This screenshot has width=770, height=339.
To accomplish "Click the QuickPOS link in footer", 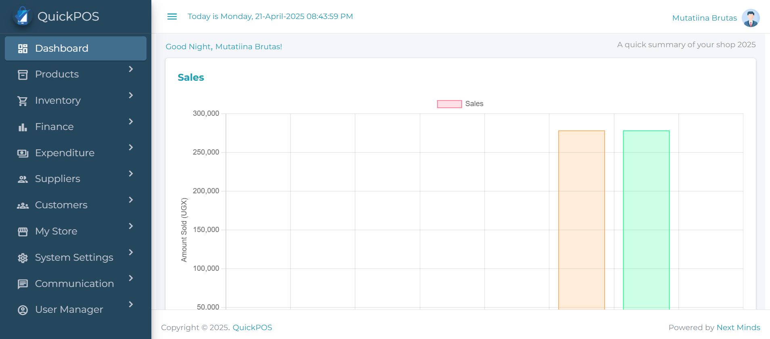I will point(252,328).
